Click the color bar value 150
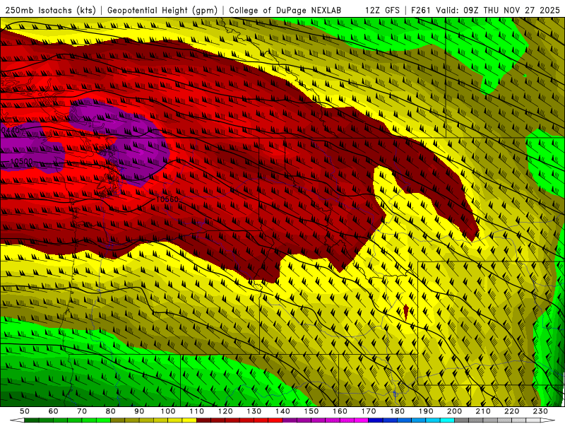The height and width of the screenshot is (424, 565). (311, 411)
